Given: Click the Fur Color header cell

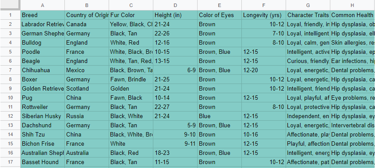Looking at the screenshot, I should pos(131,15).
